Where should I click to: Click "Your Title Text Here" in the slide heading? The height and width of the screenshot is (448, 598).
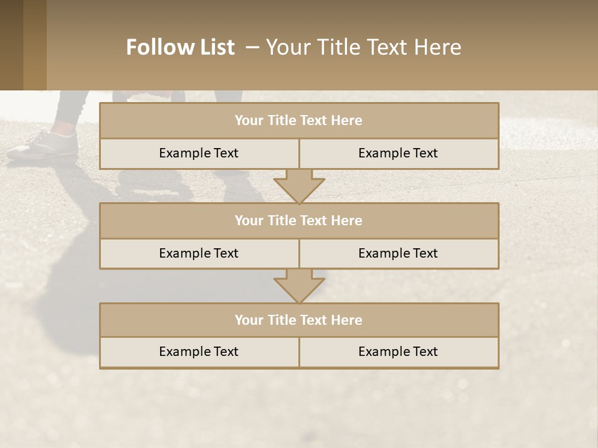(x=363, y=47)
